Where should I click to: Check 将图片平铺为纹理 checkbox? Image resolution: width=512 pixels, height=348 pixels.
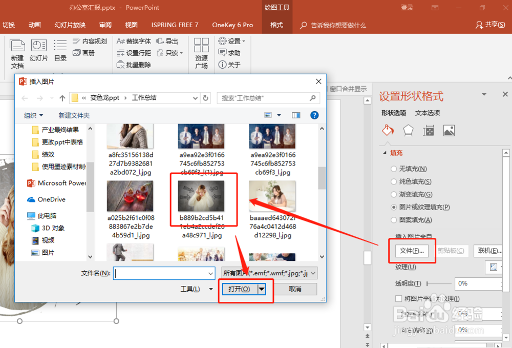(x=398, y=298)
